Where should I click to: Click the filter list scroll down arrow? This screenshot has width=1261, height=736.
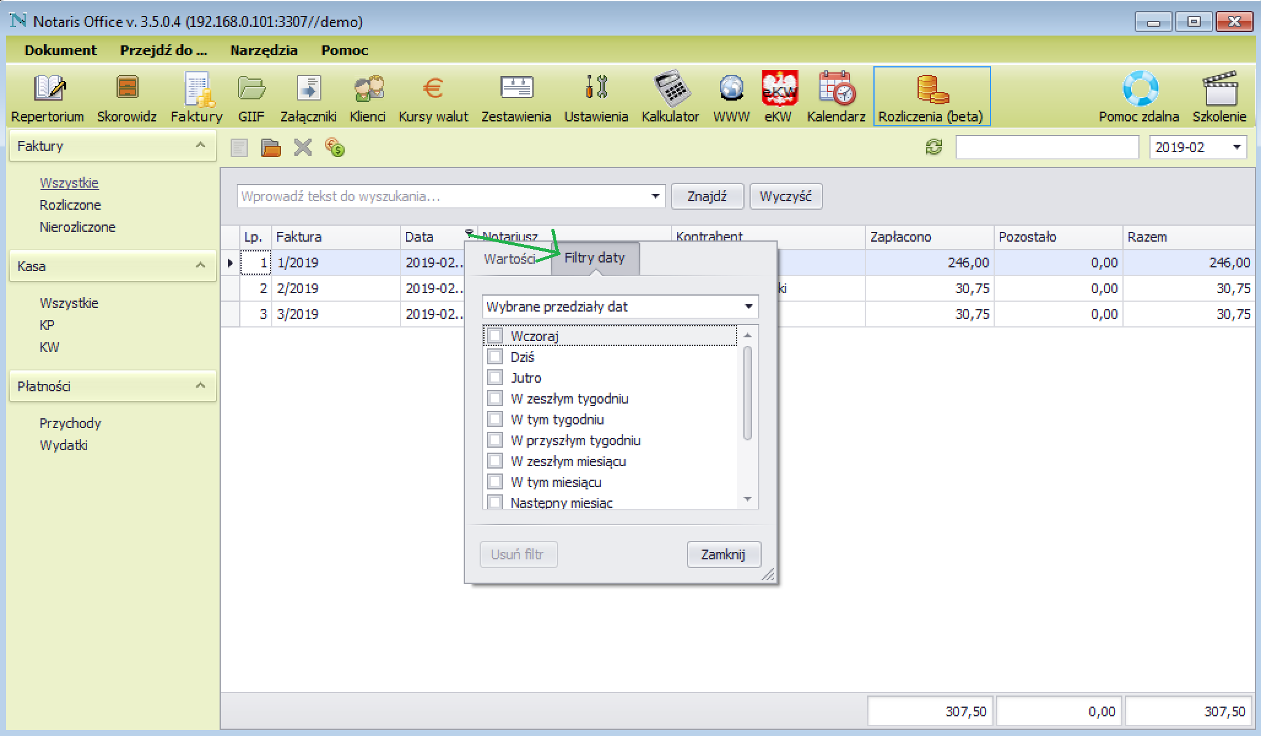(x=747, y=499)
